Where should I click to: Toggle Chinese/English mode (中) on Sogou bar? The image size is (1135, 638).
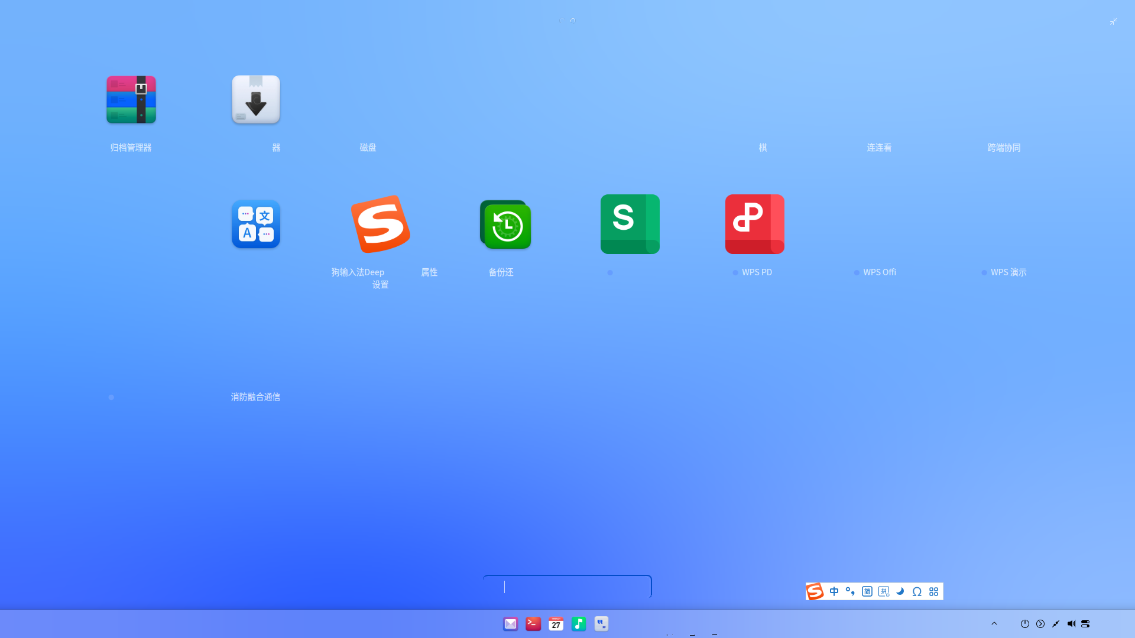click(834, 591)
